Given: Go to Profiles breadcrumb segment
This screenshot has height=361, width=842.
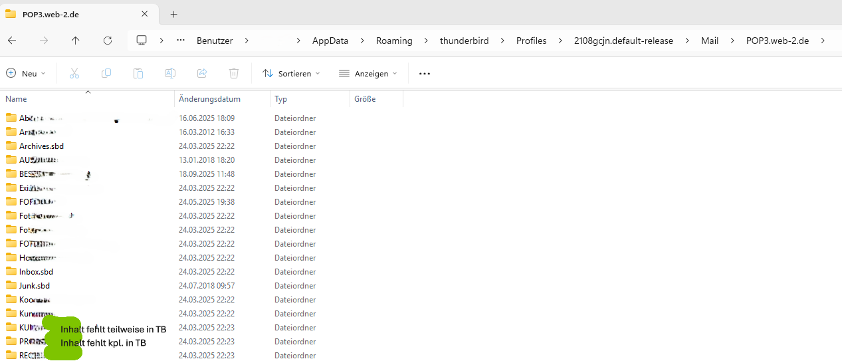Looking at the screenshot, I should point(531,41).
